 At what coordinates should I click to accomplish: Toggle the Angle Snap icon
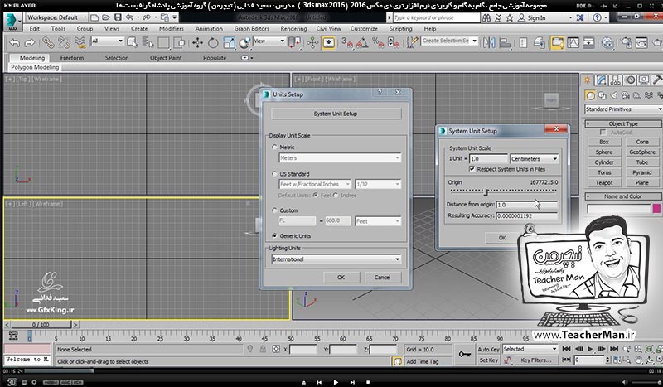pyautogui.click(x=362, y=43)
